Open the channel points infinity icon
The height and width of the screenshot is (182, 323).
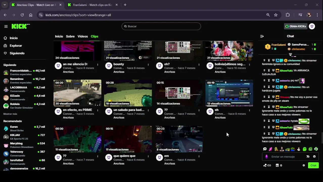point(267,165)
